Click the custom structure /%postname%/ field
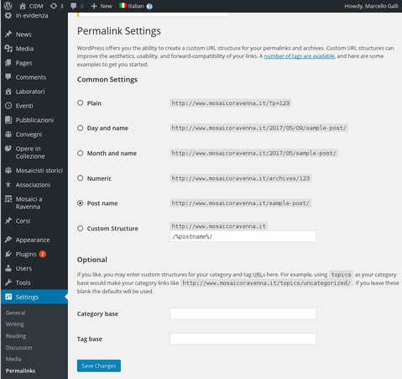The height and width of the screenshot is (379, 402). 243,236
